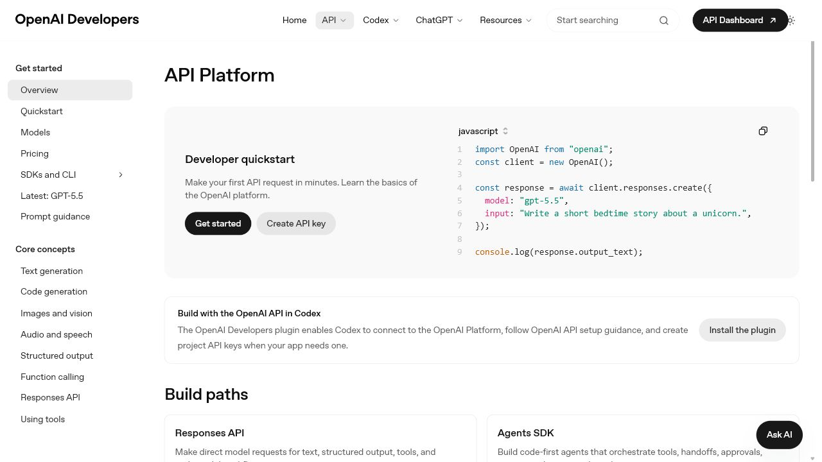Screen dimensions: 822x462
Task: Click the Install the plugin button
Action: (x=742, y=330)
